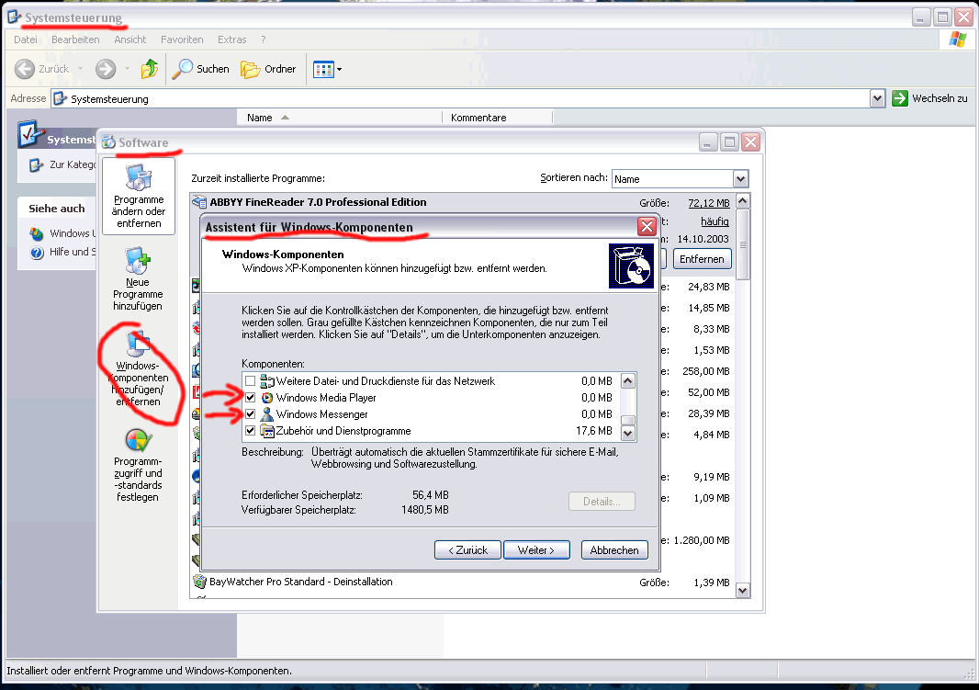Click scroll up arrow in Komponenten list
The height and width of the screenshot is (690, 979).
tap(628, 381)
